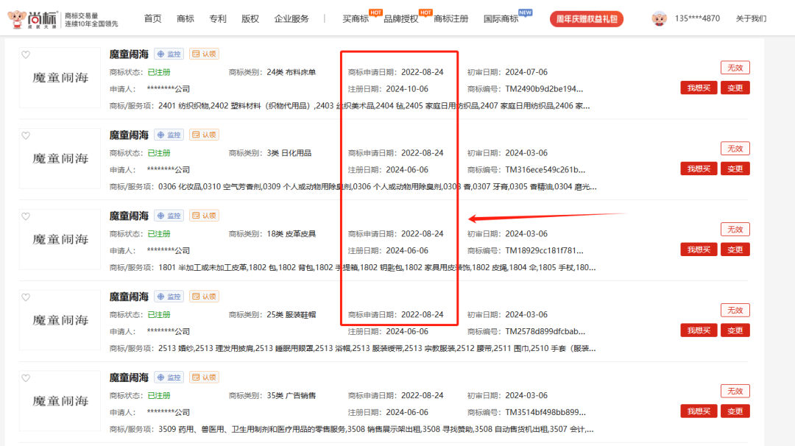
Task: Click the 无效 button on the first row
Action: (x=735, y=67)
